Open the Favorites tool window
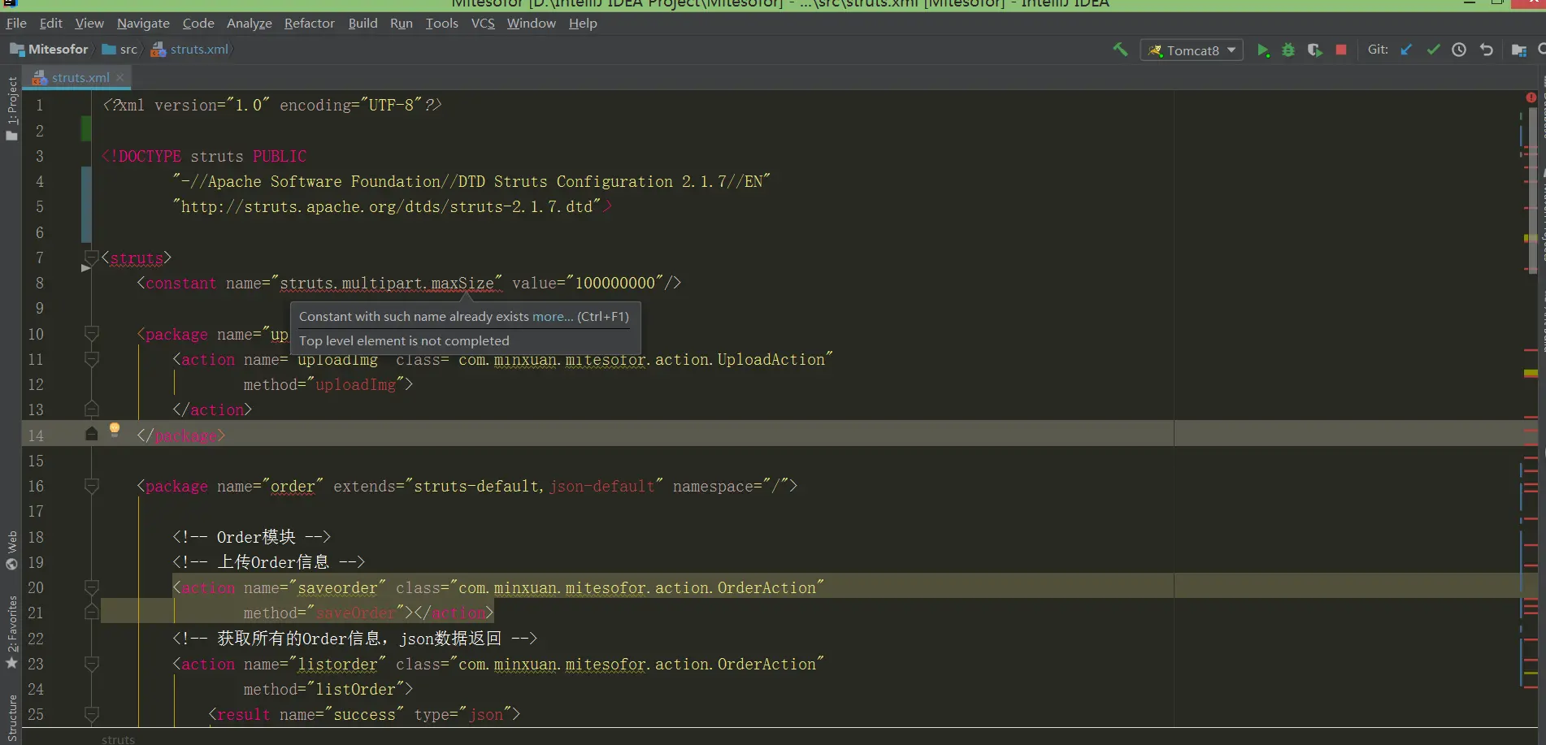The height and width of the screenshot is (745, 1546). pyautogui.click(x=11, y=632)
